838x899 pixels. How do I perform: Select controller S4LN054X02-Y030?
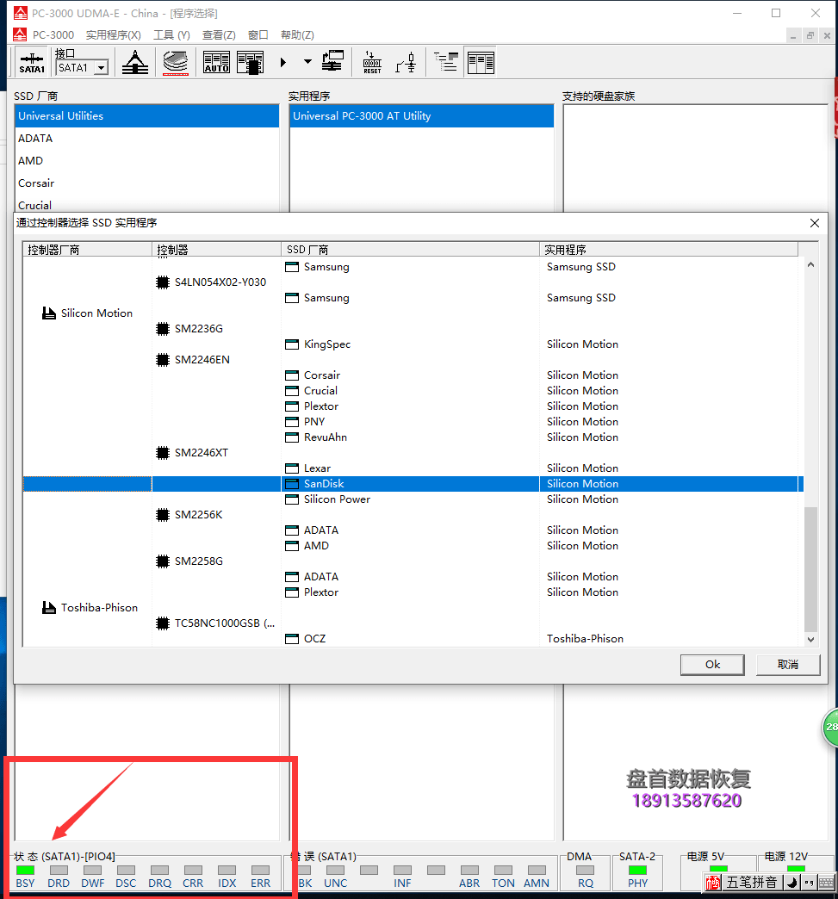click(211, 282)
